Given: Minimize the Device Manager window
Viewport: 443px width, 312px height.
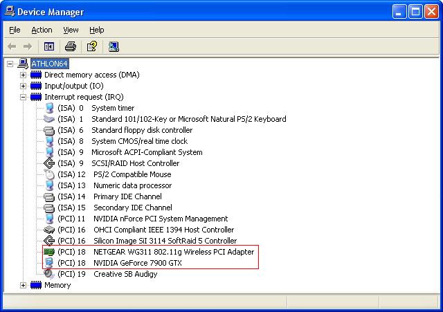Looking at the screenshot, I should pos(399,12).
